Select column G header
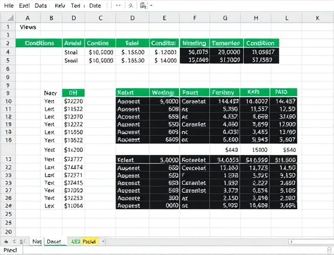 (225, 18)
